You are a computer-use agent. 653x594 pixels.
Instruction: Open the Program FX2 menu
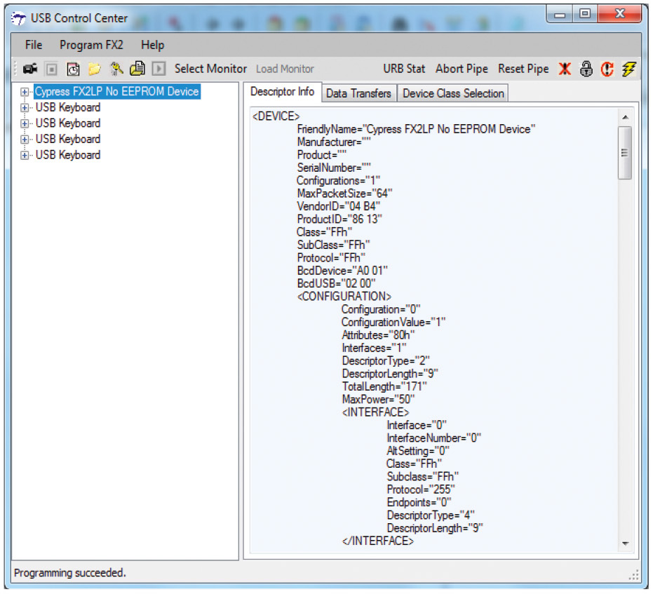[91, 45]
